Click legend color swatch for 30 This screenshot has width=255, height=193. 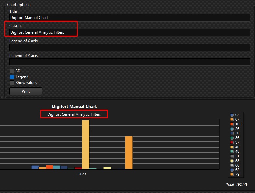pyautogui.click(x=232, y=133)
